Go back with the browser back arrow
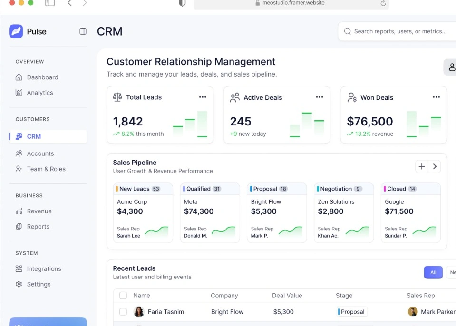Viewport: 456px width, 326px height. (x=69, y=3)
